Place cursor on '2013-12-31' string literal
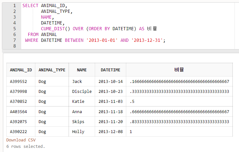The width and height of the screenshot is (239, 152). point(147,40)
